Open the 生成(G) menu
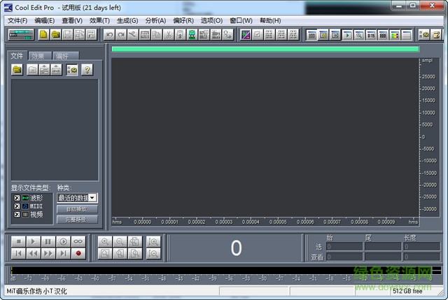This screenshot has height=300, width=448. tap(127, 20)
